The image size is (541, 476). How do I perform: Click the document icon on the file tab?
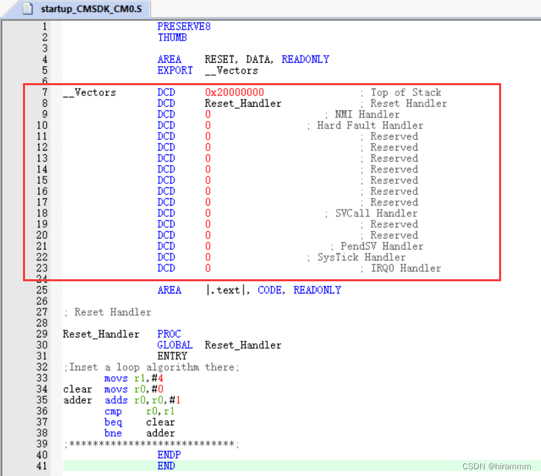[27, 9]
